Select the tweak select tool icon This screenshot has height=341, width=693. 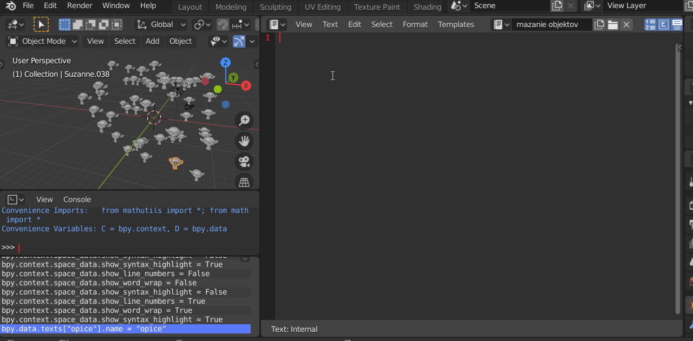[x=41, y=25]
